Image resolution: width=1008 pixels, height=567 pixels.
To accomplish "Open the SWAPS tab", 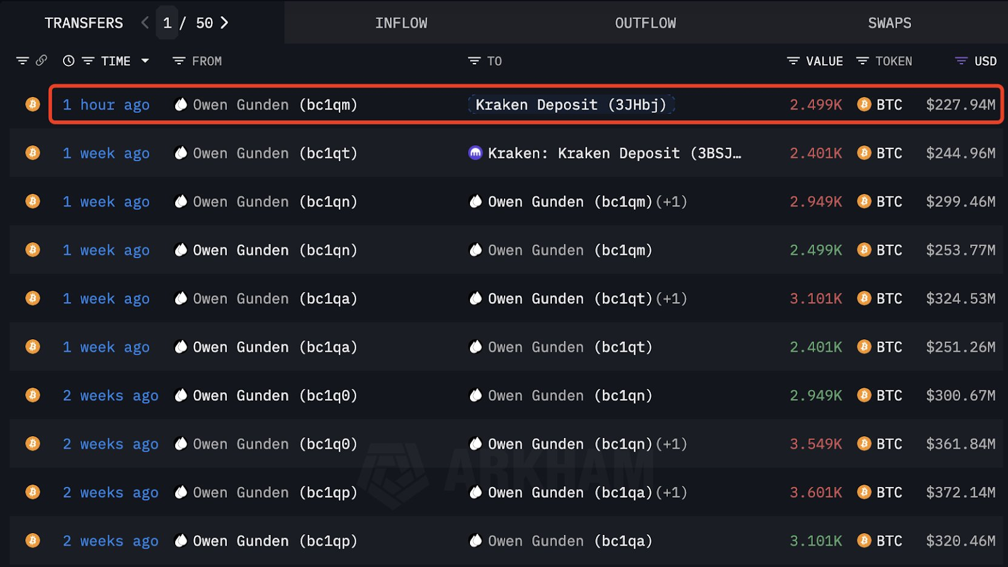I will (x=889, y=23).
